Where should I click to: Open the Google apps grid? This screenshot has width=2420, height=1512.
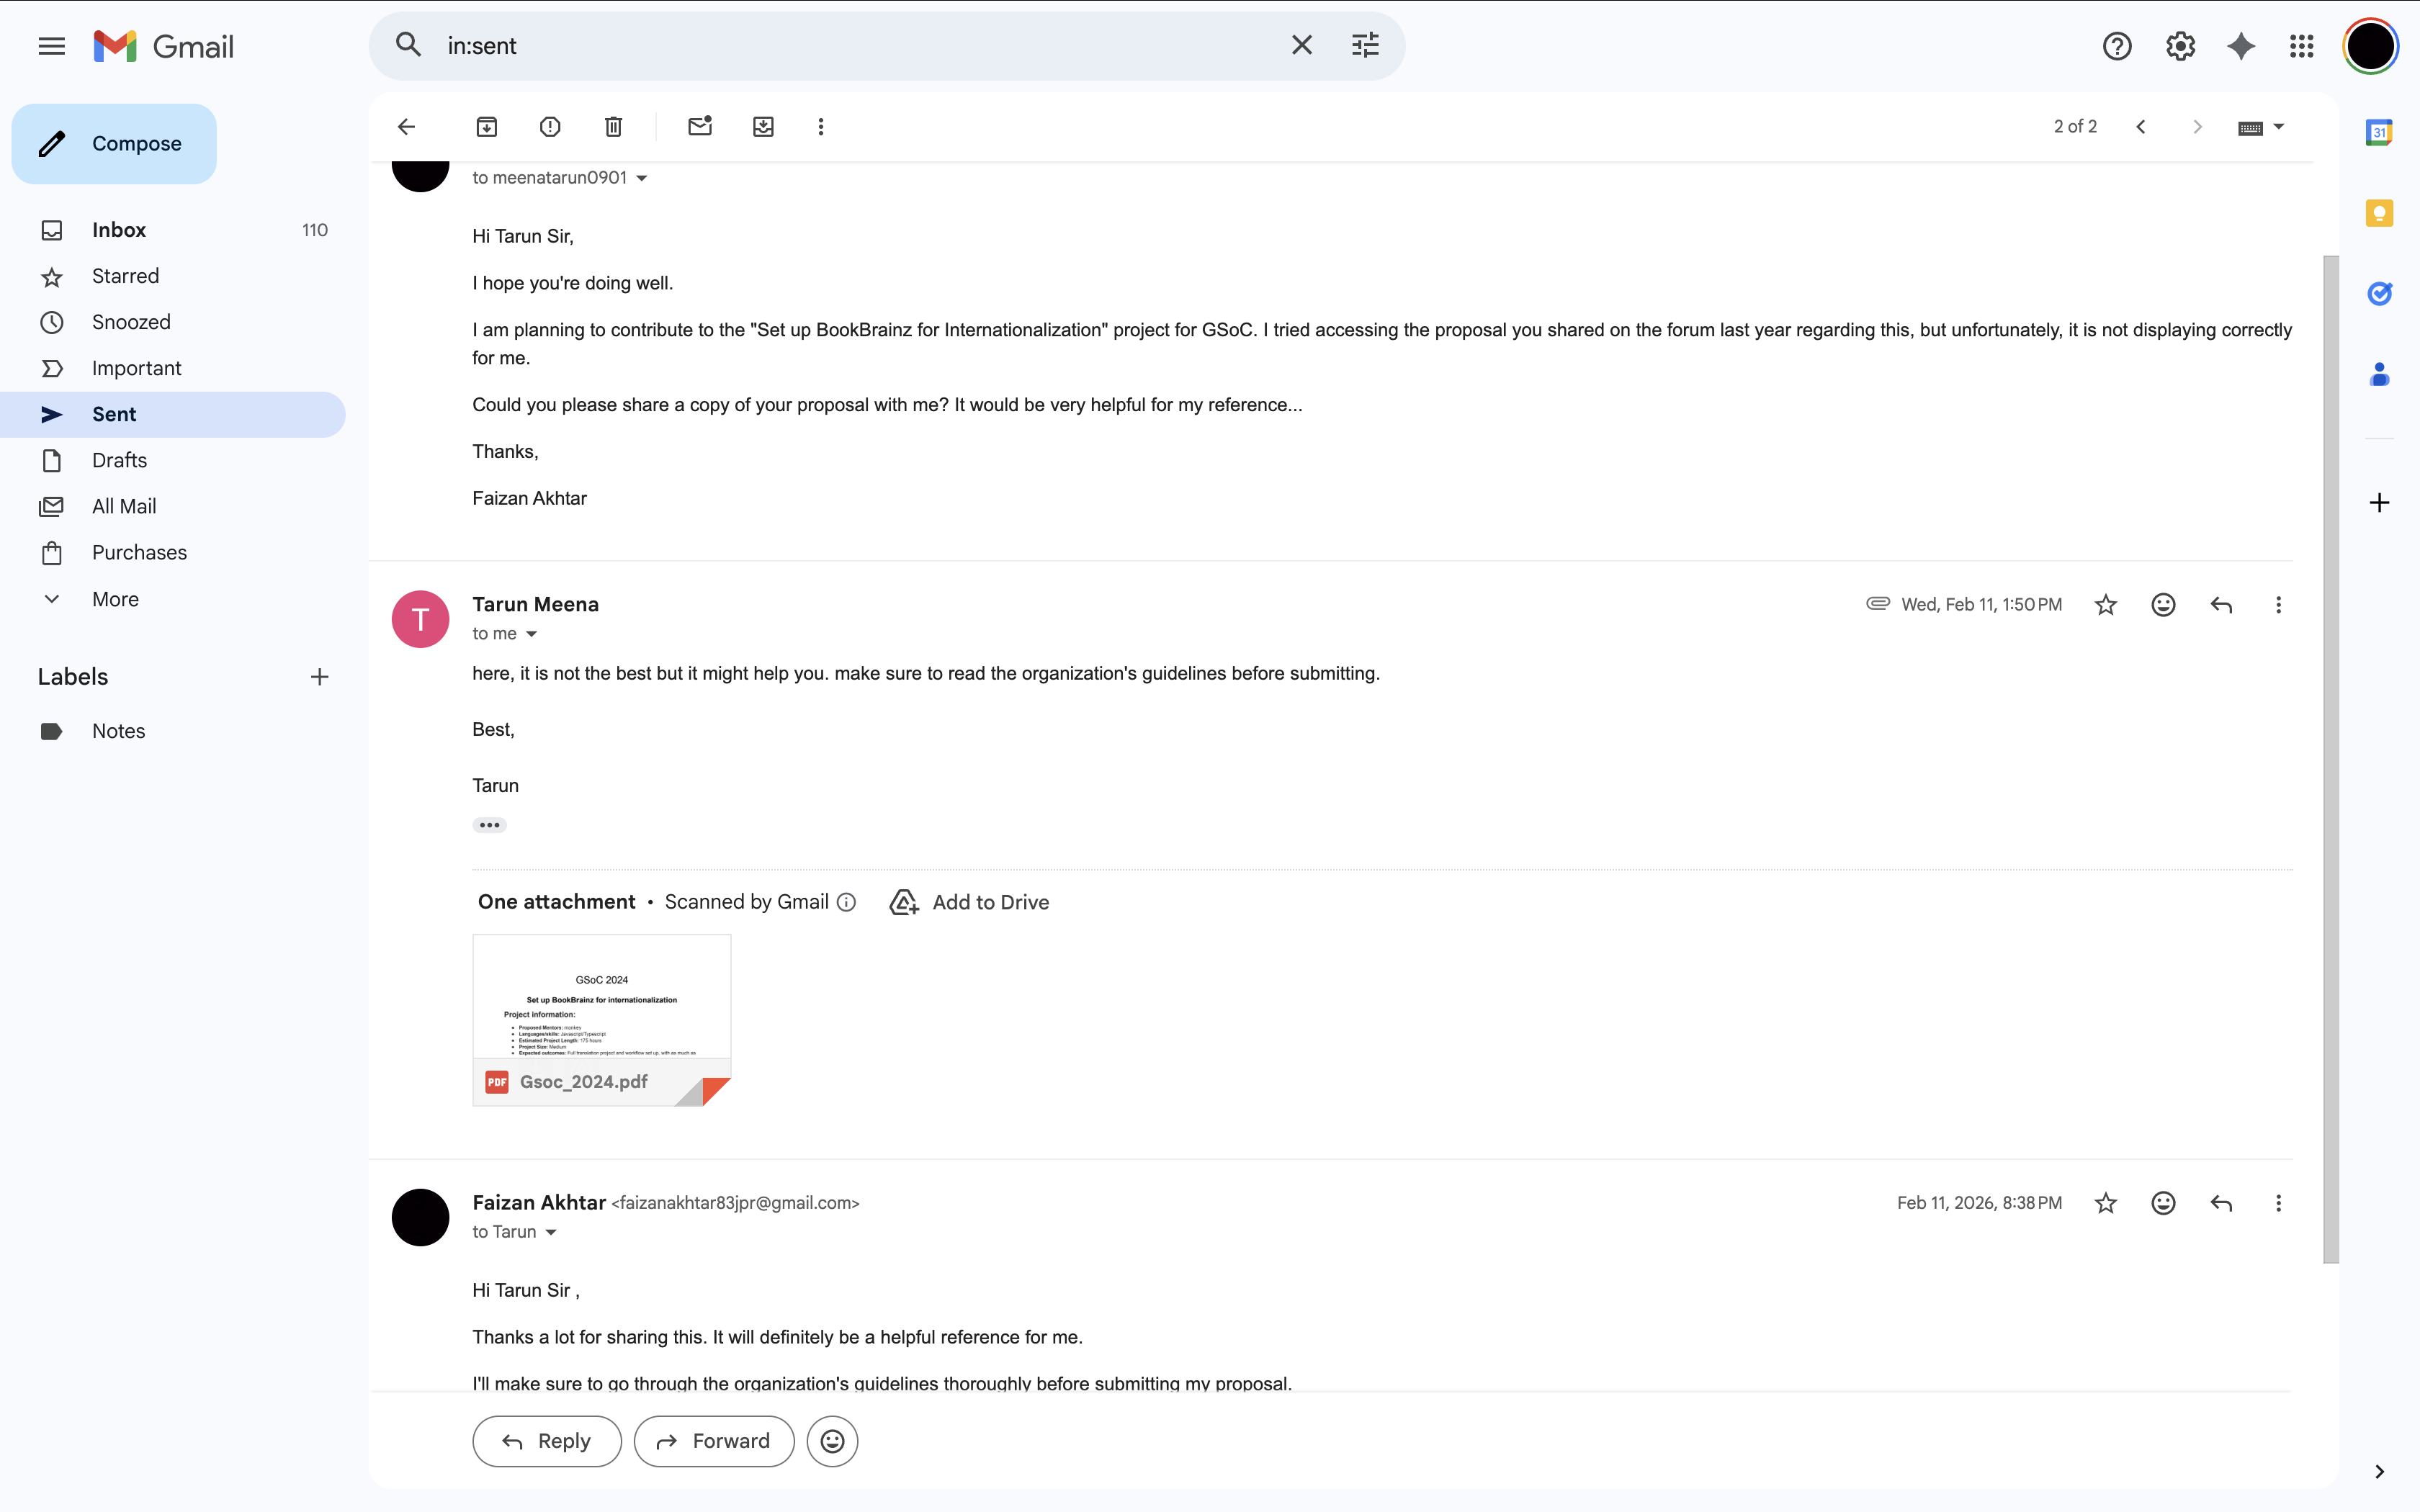[2302, 46]
